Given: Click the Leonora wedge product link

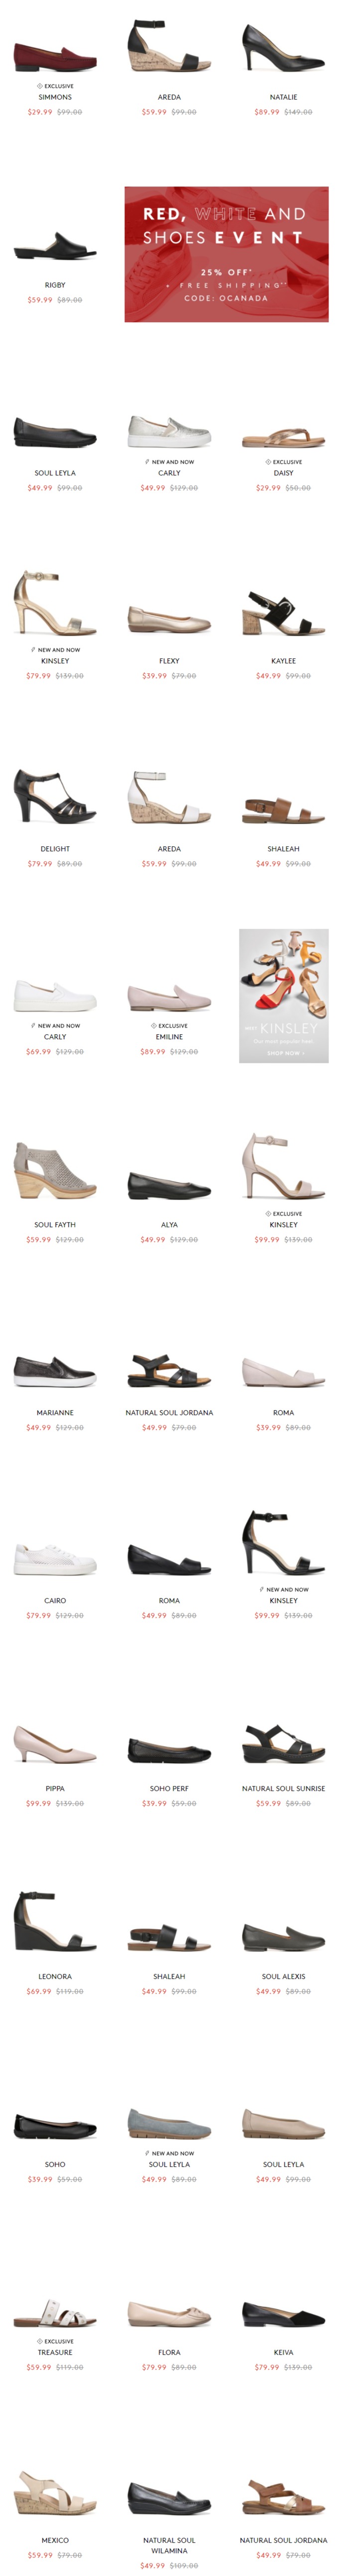Looking at the screenshot, I should click(x=55, y=1977).
